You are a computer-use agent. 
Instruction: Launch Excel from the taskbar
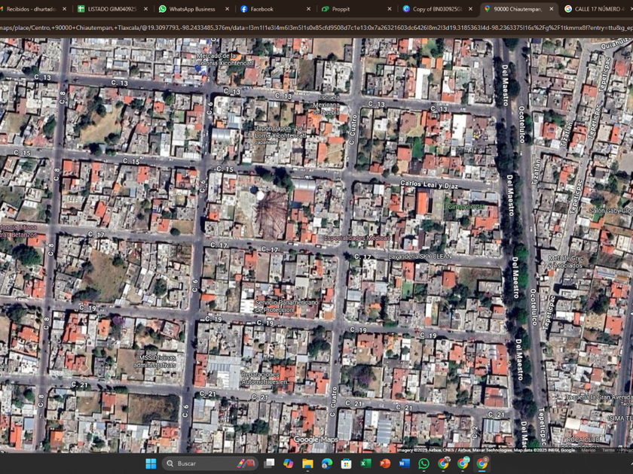click(365, 463)
